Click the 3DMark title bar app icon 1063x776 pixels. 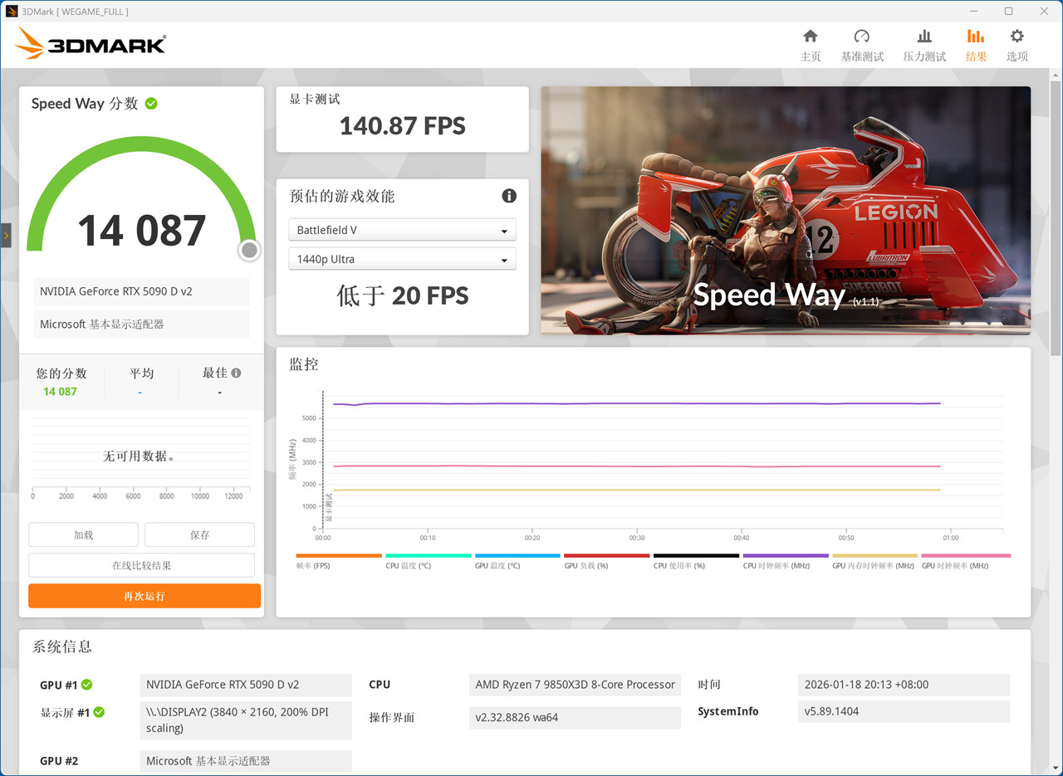point(12,11)
